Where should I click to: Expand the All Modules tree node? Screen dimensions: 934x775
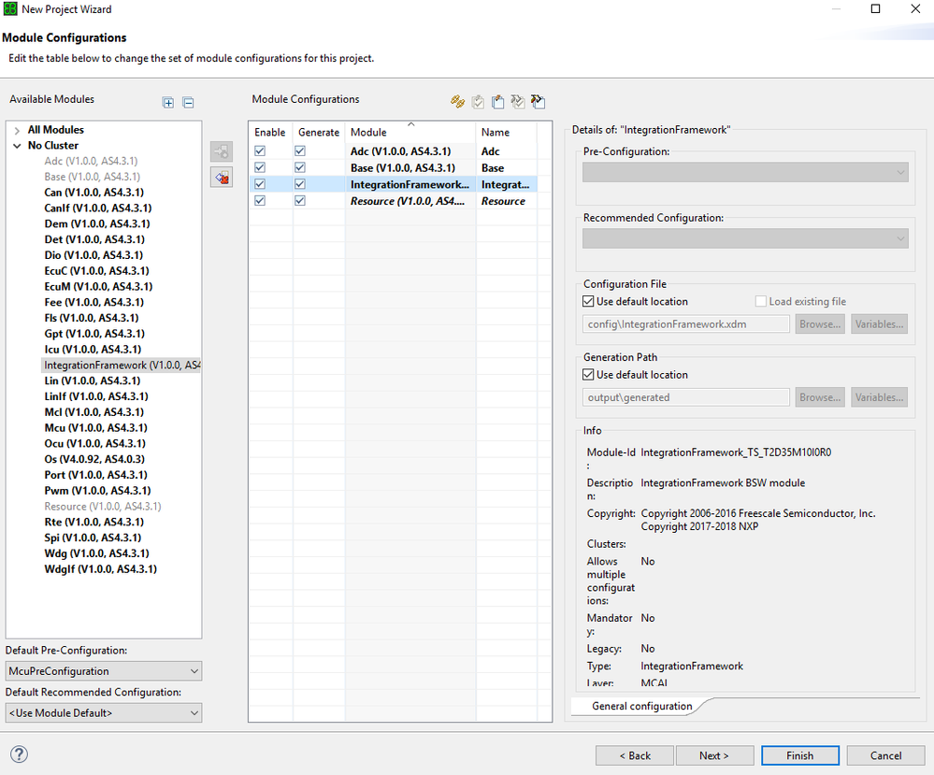[x=17, y=130]
